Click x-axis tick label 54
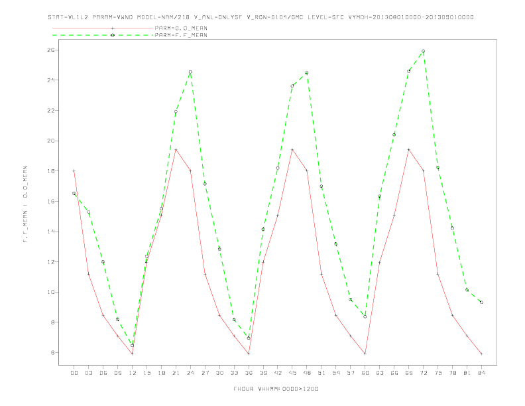Image resolution: width=525 pixels, height=406 pixels. tap(336, 373)
